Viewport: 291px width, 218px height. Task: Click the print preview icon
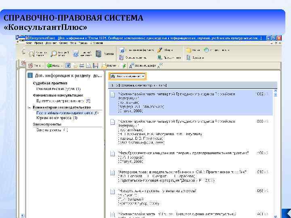[x=89, y=66]
